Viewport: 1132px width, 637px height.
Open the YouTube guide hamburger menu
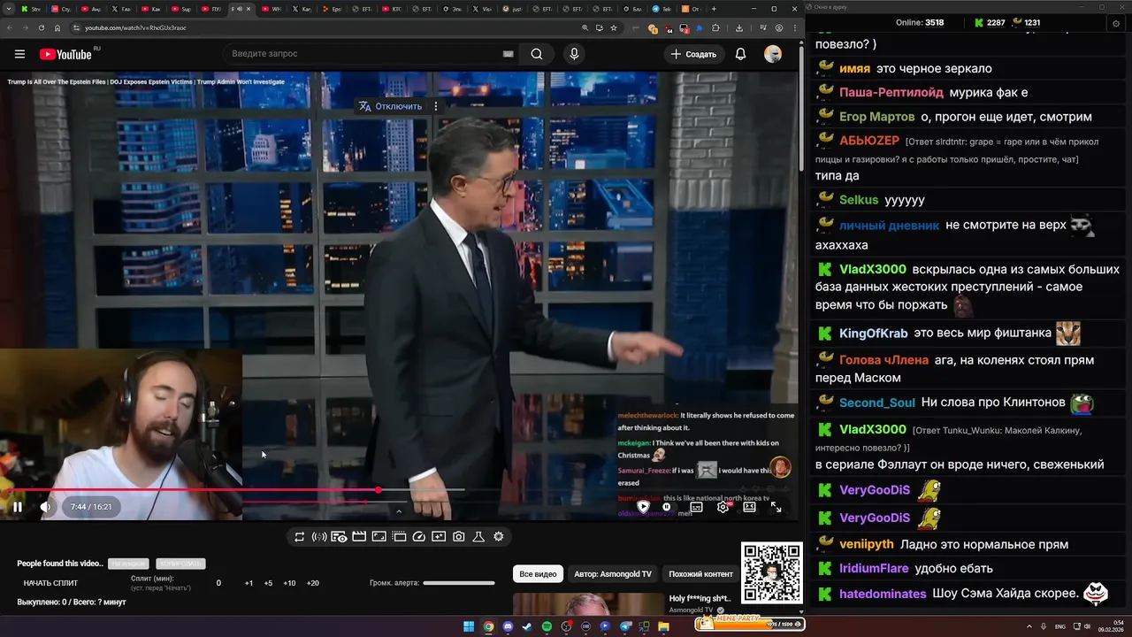coord(19,54)
